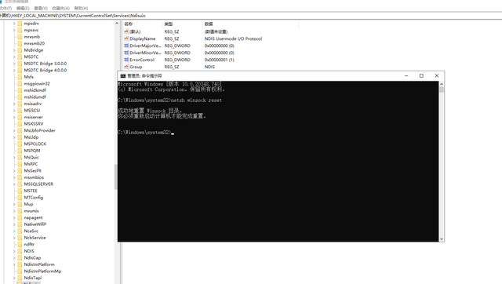
Task: Click the "netsh winsock reset" command text
Action: click(x=196, y=100)
